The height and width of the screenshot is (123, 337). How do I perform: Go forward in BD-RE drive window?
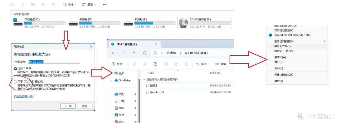[x=123, y=53]
